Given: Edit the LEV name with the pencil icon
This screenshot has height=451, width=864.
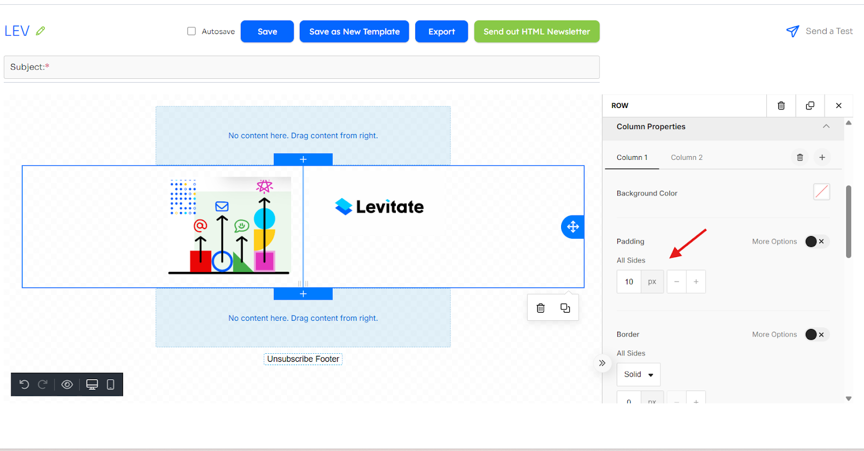Looking at the screenshot, I should (40, 31).
